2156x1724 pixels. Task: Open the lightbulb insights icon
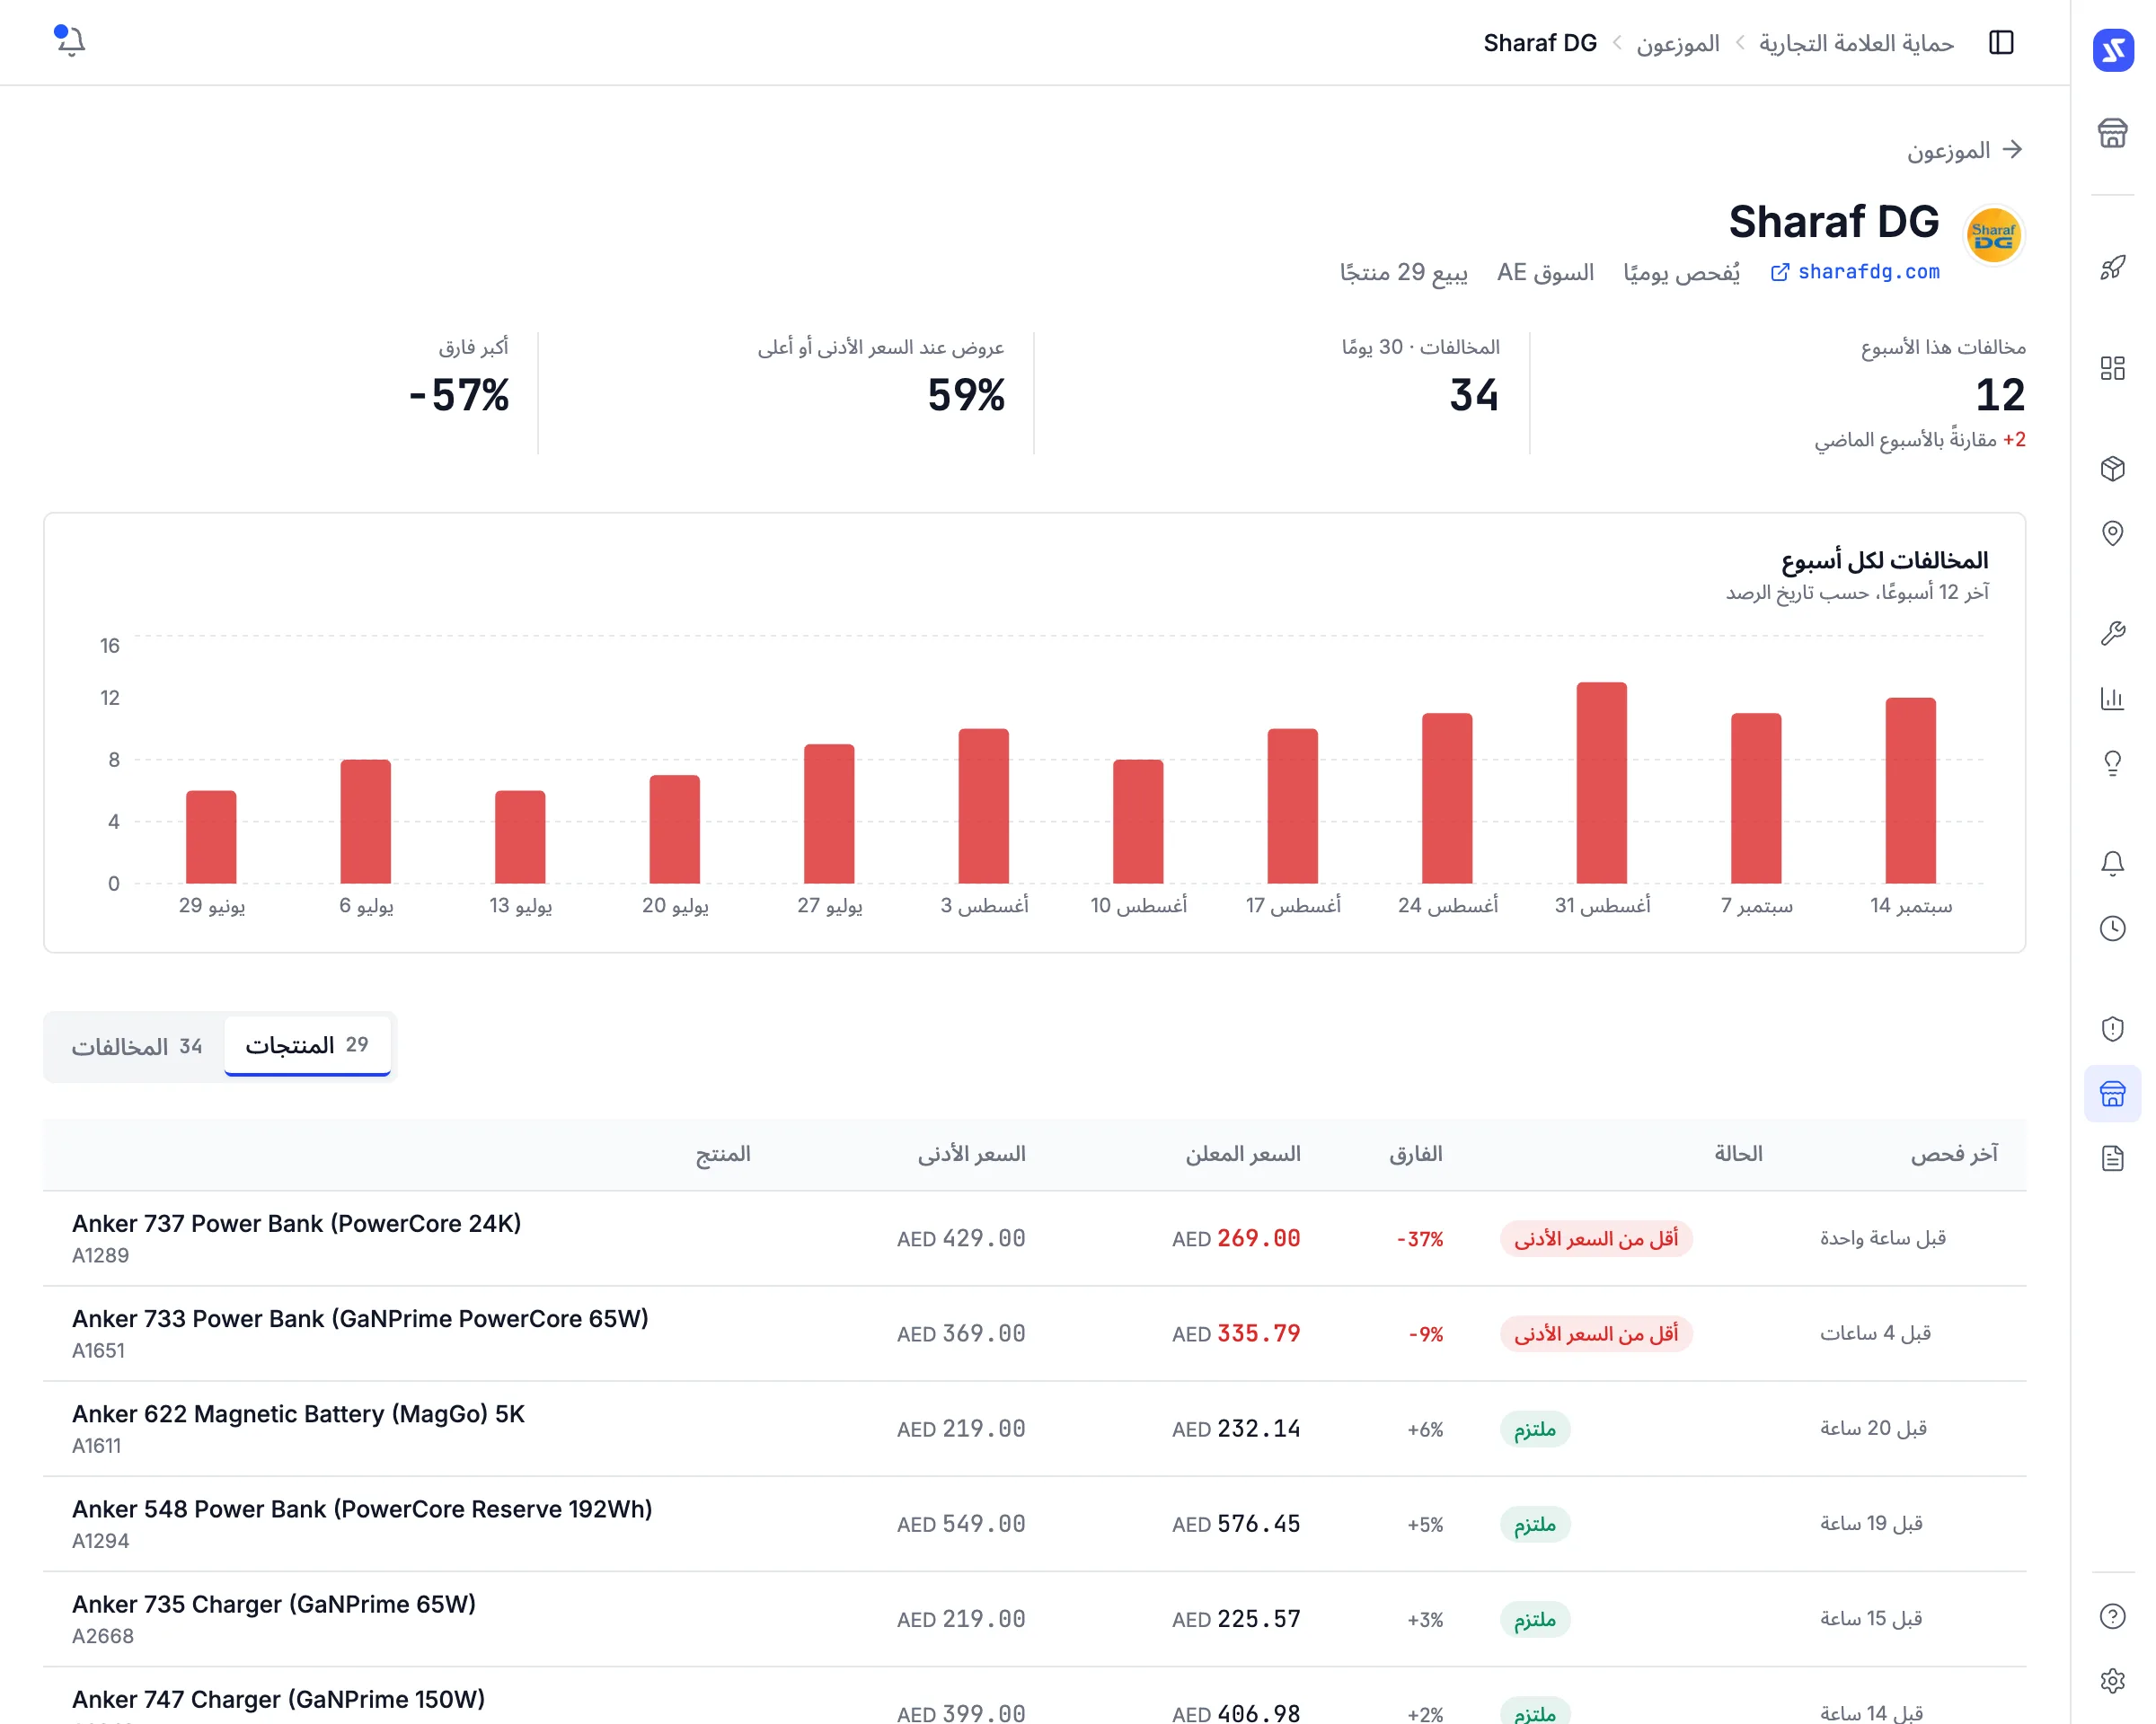[x=2112, y=762]
